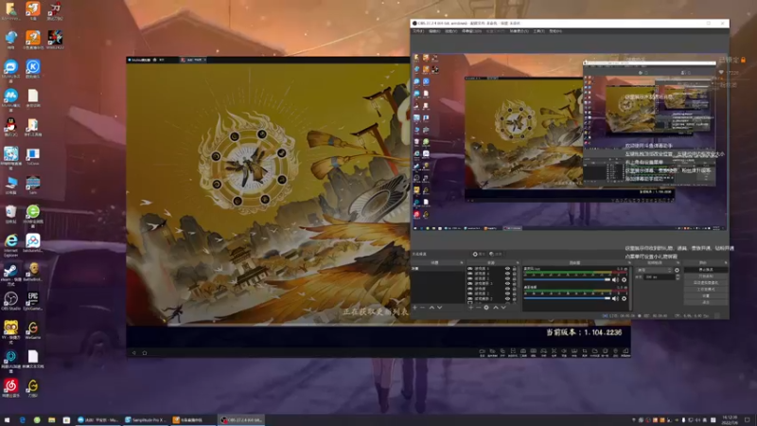The height and width of the screenshot is (426, 757).
Task: Open Epic Games desktop shortcut
Action: pos(33,301)
